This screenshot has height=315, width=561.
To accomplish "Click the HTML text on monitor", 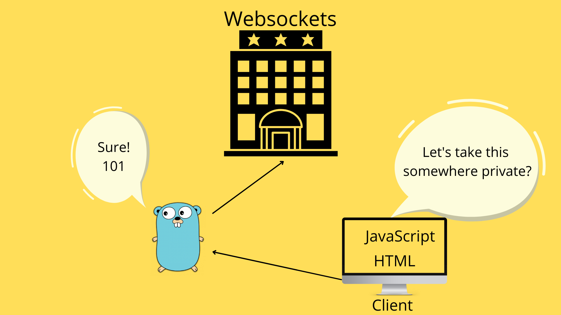I will (394, 261).
